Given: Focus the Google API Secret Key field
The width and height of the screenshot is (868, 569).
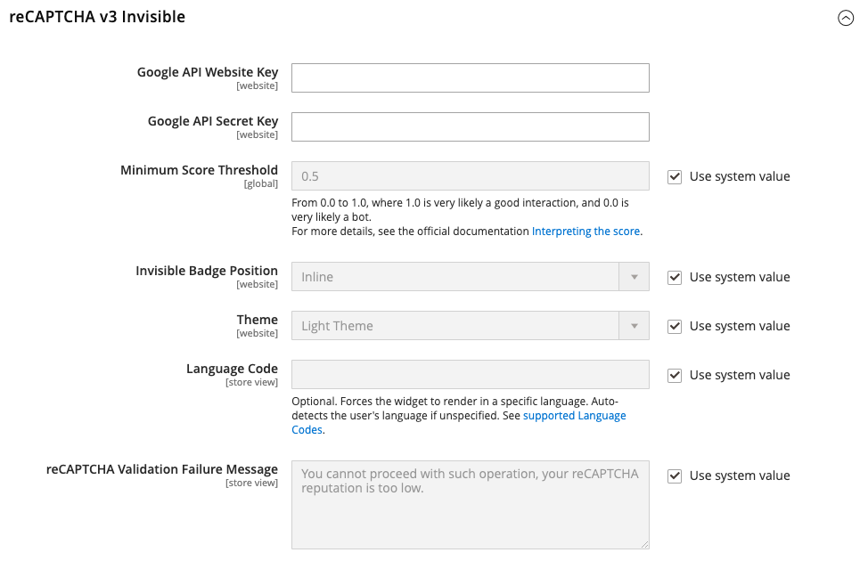Looking at the screenshot, I should tap(470, 127).
